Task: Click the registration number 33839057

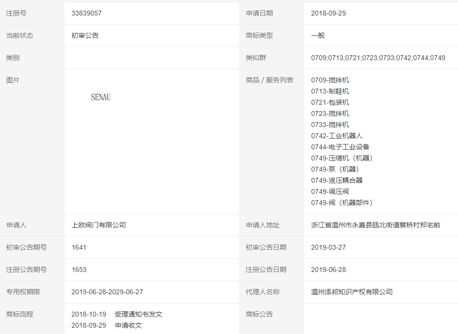Action: pos(86,13)
